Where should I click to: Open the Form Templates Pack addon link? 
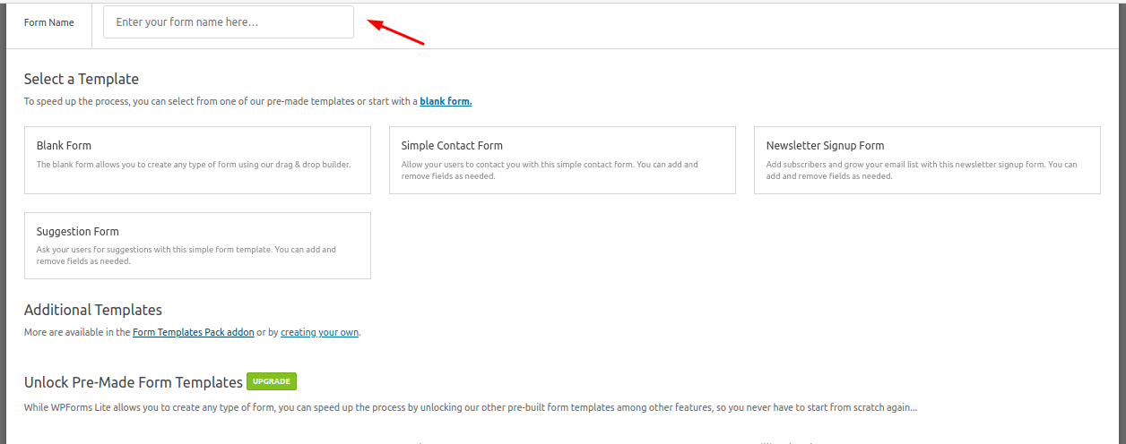coord(193,332)
